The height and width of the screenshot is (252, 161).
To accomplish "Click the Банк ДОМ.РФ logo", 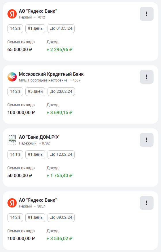I will pyautogui.click(x=12, y=140).
